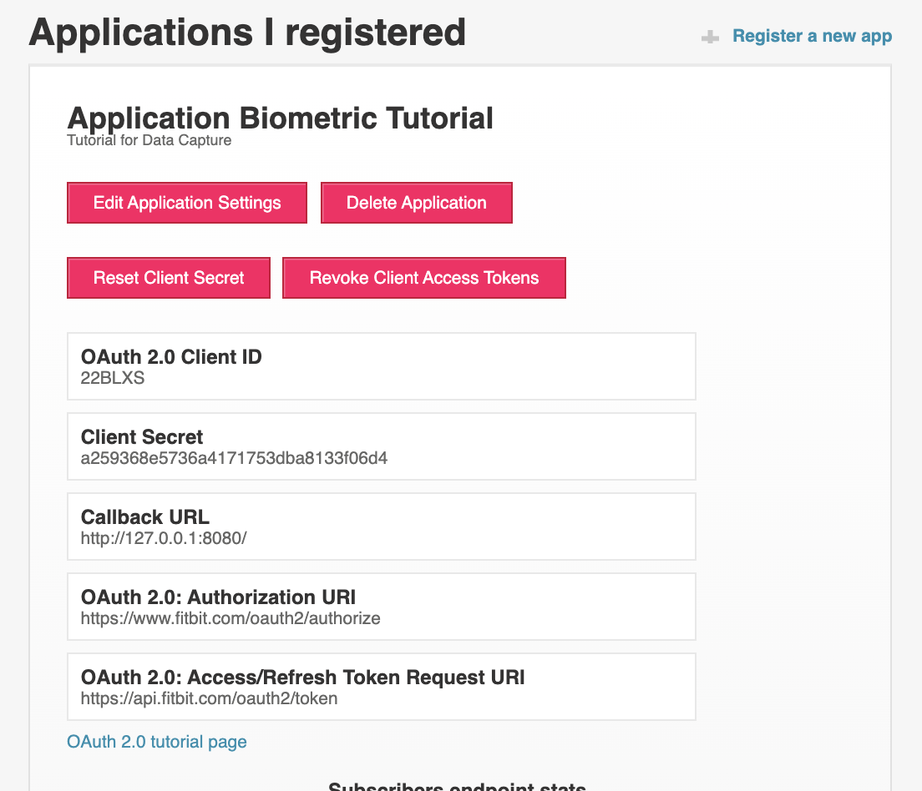
Task: Open the OAuth 2.0 tutorial page link
Action: click(x=157, y=742)
